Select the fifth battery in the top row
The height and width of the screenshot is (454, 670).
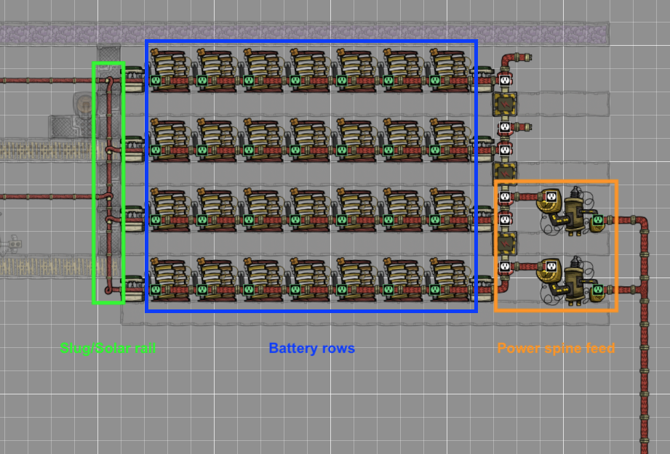pyautogui.click(x=356, y=71)
